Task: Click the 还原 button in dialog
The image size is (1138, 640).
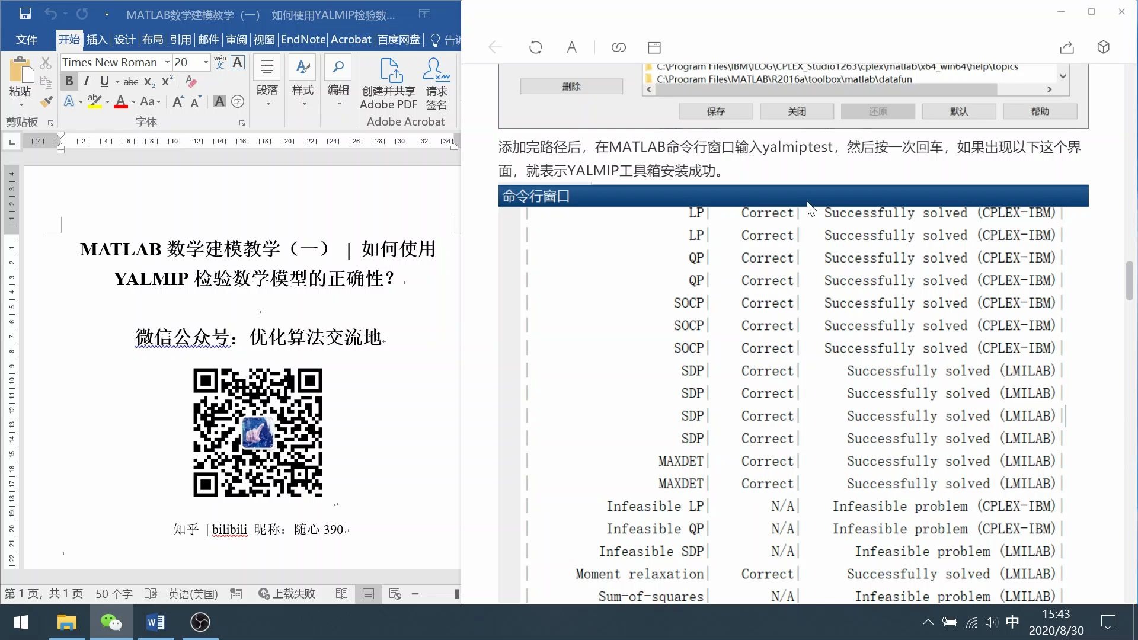Action: [x=878, y=110]
